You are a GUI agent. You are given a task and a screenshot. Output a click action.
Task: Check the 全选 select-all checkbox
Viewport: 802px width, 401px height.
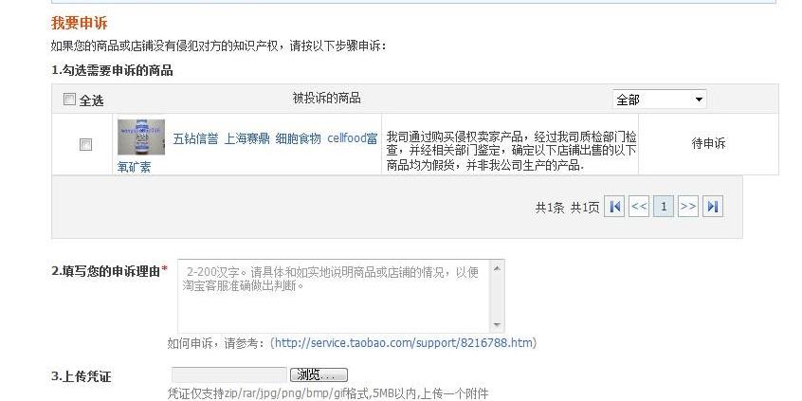pyautogui.click(x=69, y=100)
